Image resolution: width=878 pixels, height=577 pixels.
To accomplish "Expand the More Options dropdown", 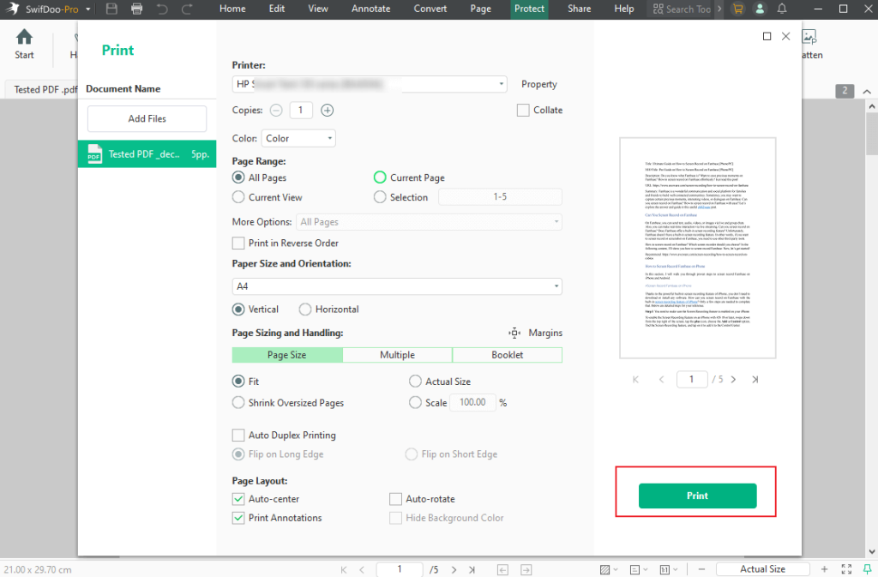I will pyautogui.click(x=429, y=221).
